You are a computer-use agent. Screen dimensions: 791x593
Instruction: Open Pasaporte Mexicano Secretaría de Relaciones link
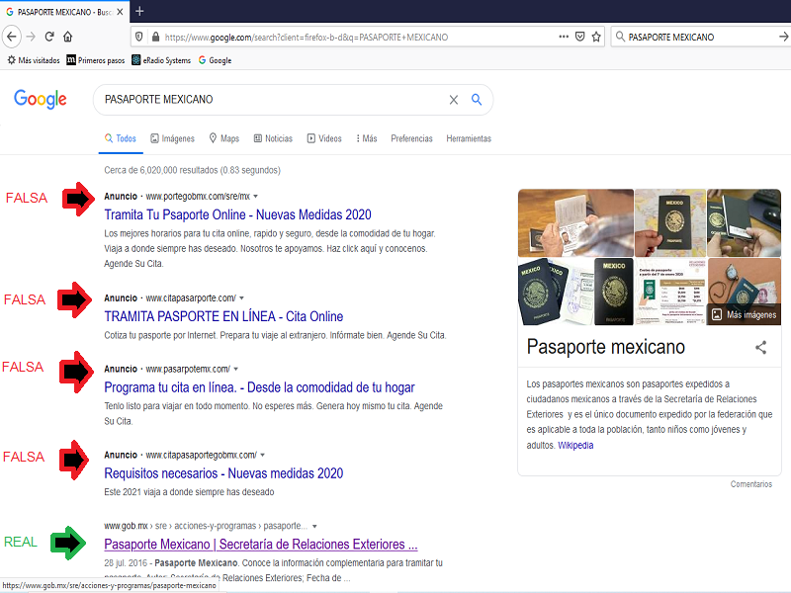click(261, 545)
